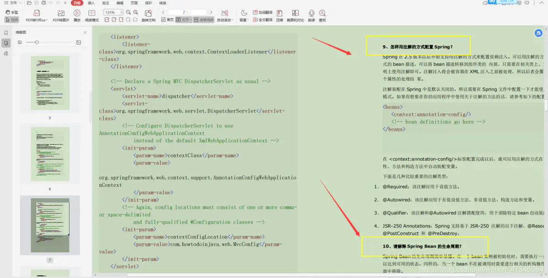Open the 查找 search tool
The height and width of the screenshot is (278, 548).
click(322, 16)
